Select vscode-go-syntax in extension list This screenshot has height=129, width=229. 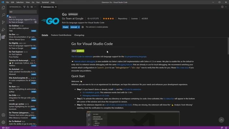(23, 106)
